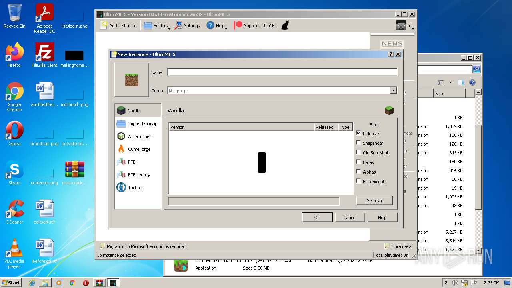Click Explorer window help icon
Screen dimensions: 512x288
pos(472,82)
